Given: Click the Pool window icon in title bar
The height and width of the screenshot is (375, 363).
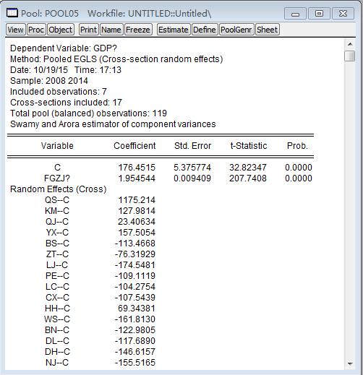Looking at the screenshot, I should tap(12, 13).
